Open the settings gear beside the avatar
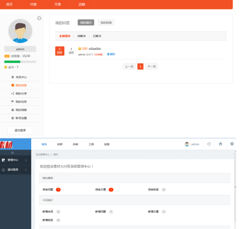 39,18
